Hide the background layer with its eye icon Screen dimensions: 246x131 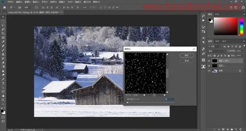(x=209, y=71)
